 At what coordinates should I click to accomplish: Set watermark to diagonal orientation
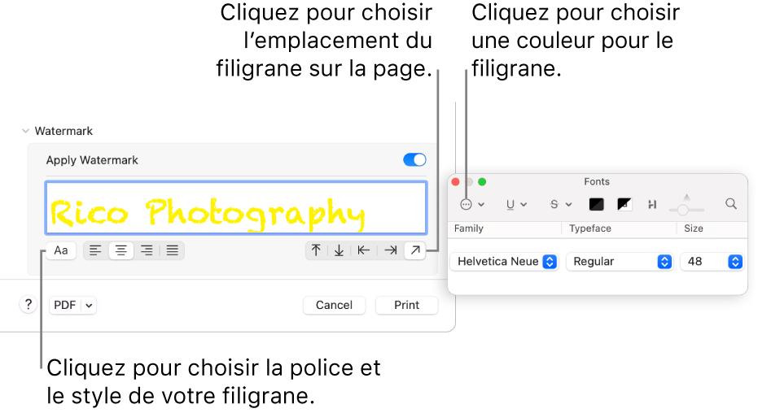pos(415,250)
